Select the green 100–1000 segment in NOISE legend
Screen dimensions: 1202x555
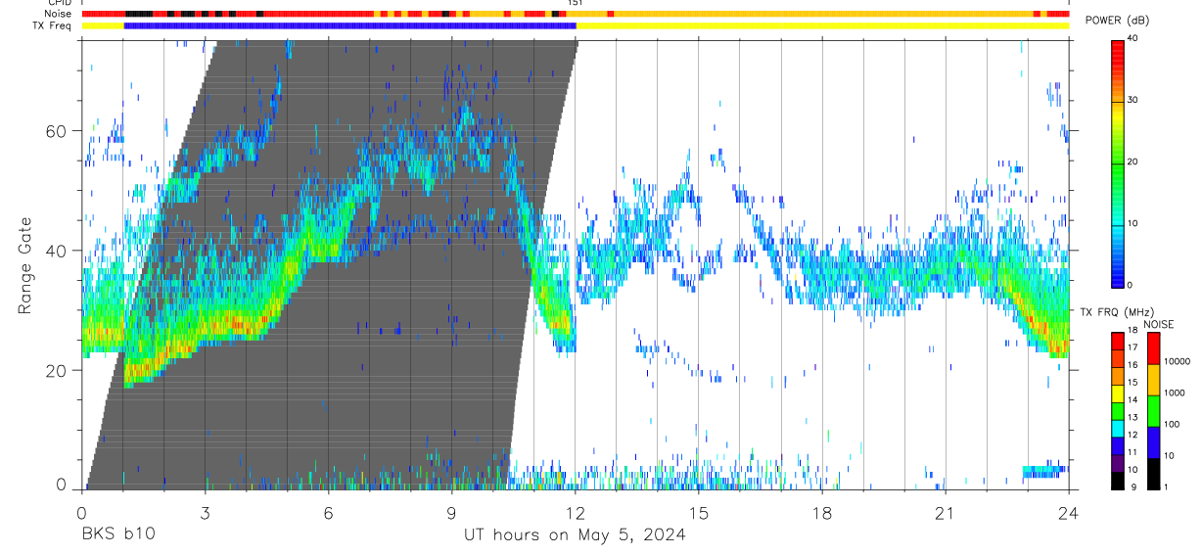[x=1152, y=411]
